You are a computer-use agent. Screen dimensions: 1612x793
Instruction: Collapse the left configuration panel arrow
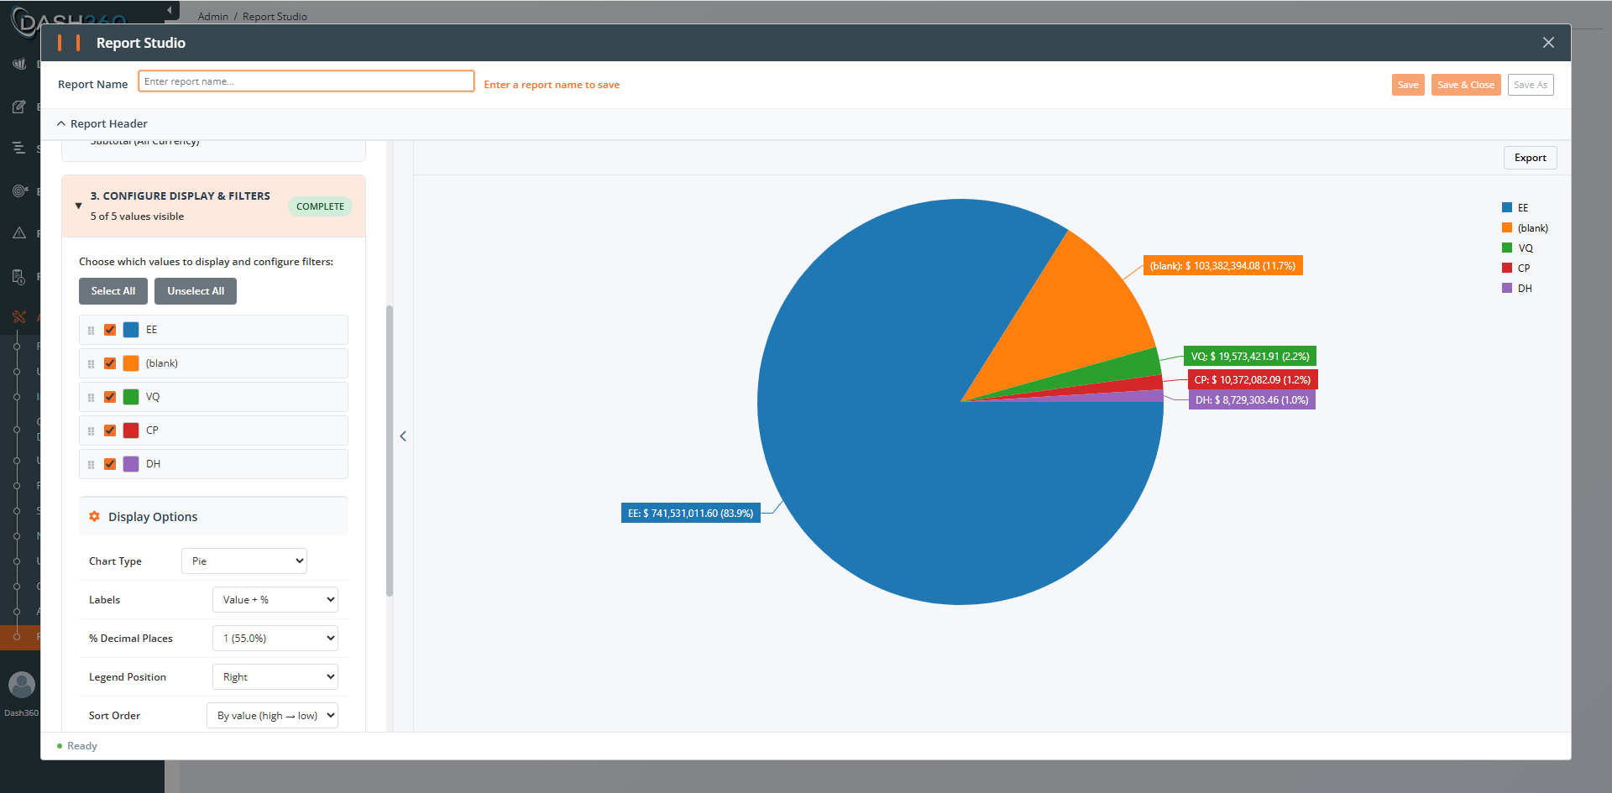403,436
